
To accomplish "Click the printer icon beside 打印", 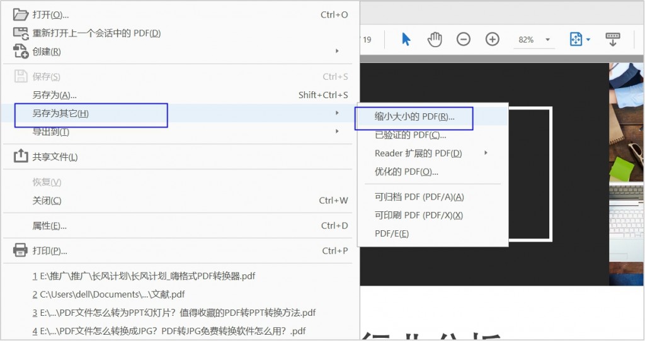I will coord(21,250).
